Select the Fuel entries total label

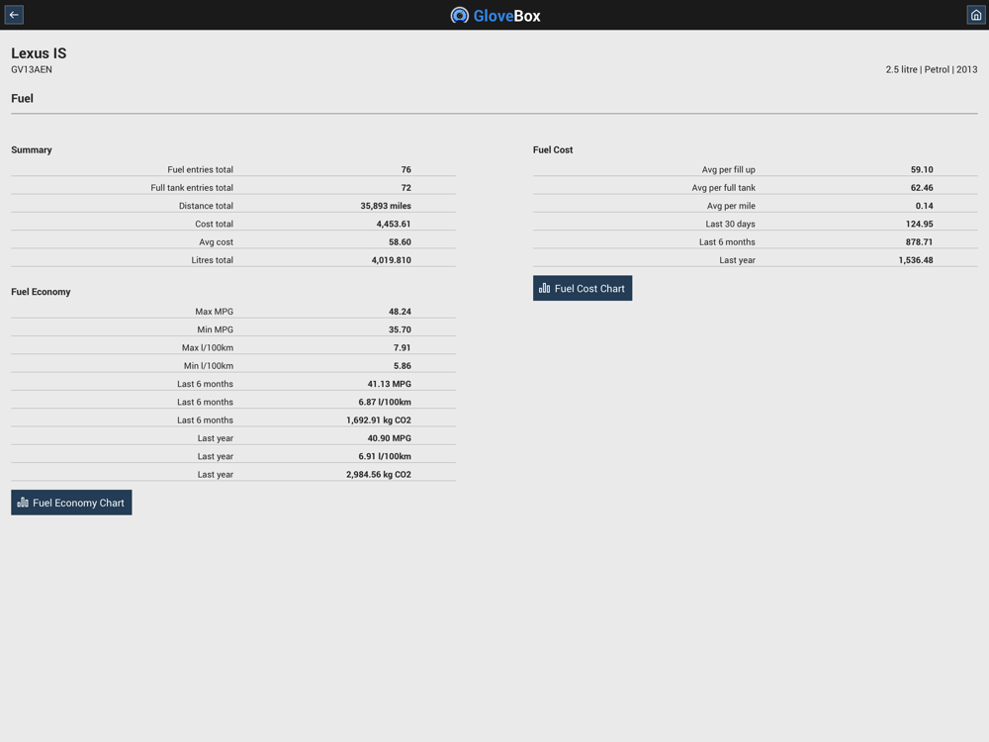(x=200, y=169)
